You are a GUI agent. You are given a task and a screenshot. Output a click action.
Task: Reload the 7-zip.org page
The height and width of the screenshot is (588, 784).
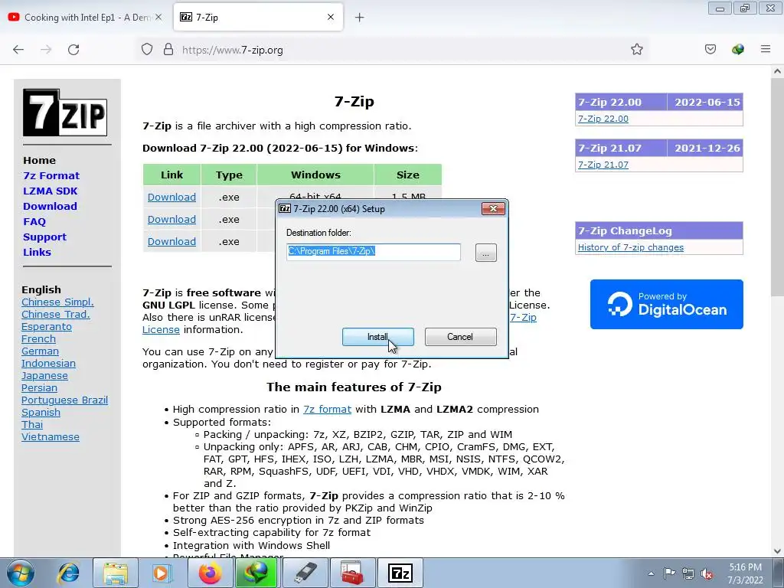(73, 50)
